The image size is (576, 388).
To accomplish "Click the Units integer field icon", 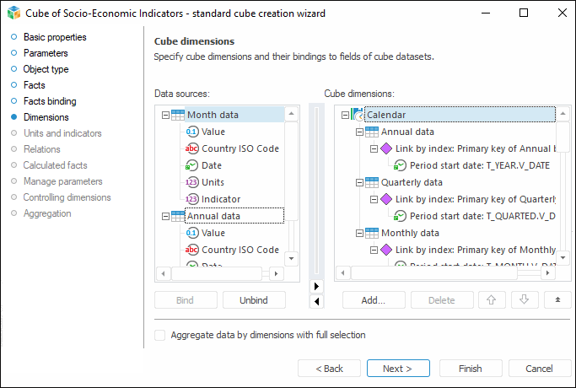I will (x=191, y=182).
